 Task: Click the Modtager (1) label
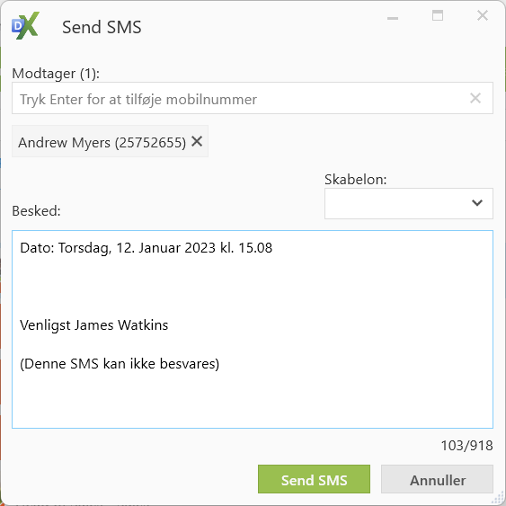(x=56, y=74)
